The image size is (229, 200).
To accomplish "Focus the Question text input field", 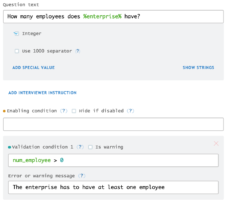I will [113, 17].
